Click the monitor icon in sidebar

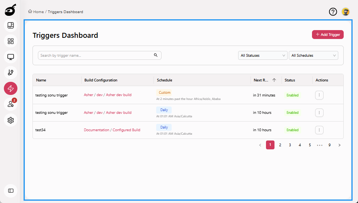(x=11, y=57)
